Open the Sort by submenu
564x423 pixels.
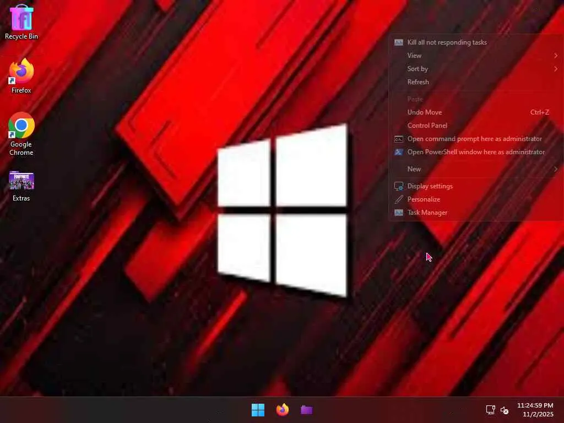[476, 69]
